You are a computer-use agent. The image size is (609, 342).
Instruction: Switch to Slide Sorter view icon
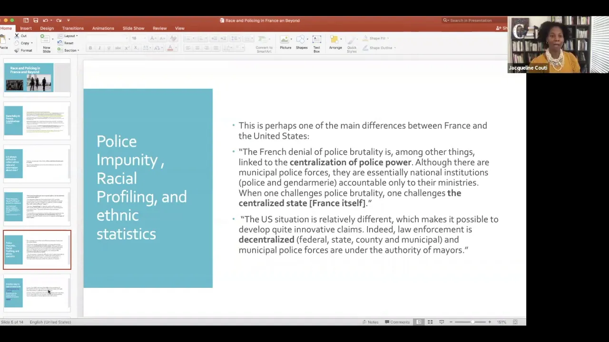(x=430, y=322)
